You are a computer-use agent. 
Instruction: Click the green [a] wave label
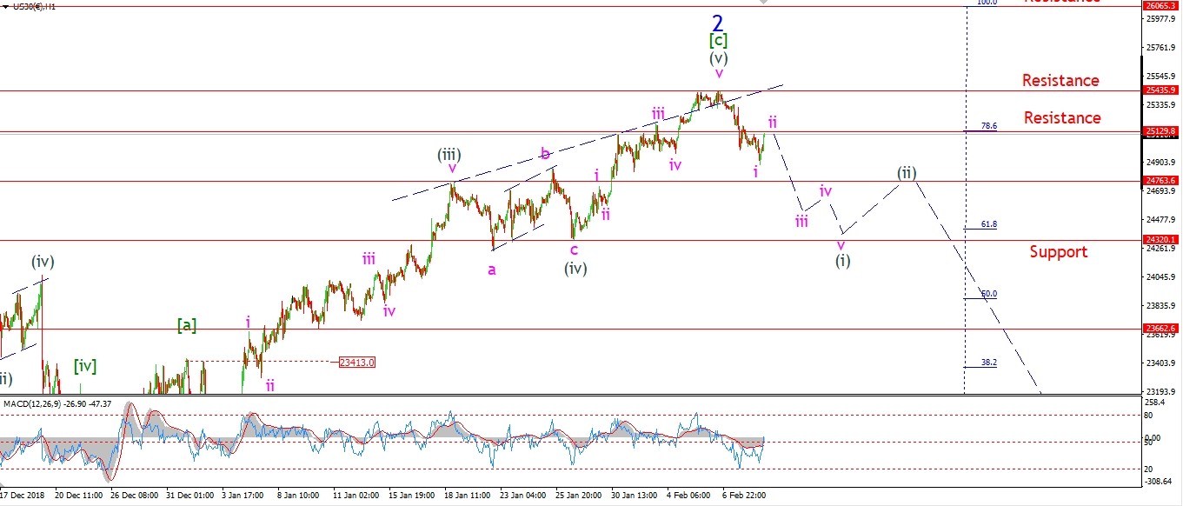[187, 325]
